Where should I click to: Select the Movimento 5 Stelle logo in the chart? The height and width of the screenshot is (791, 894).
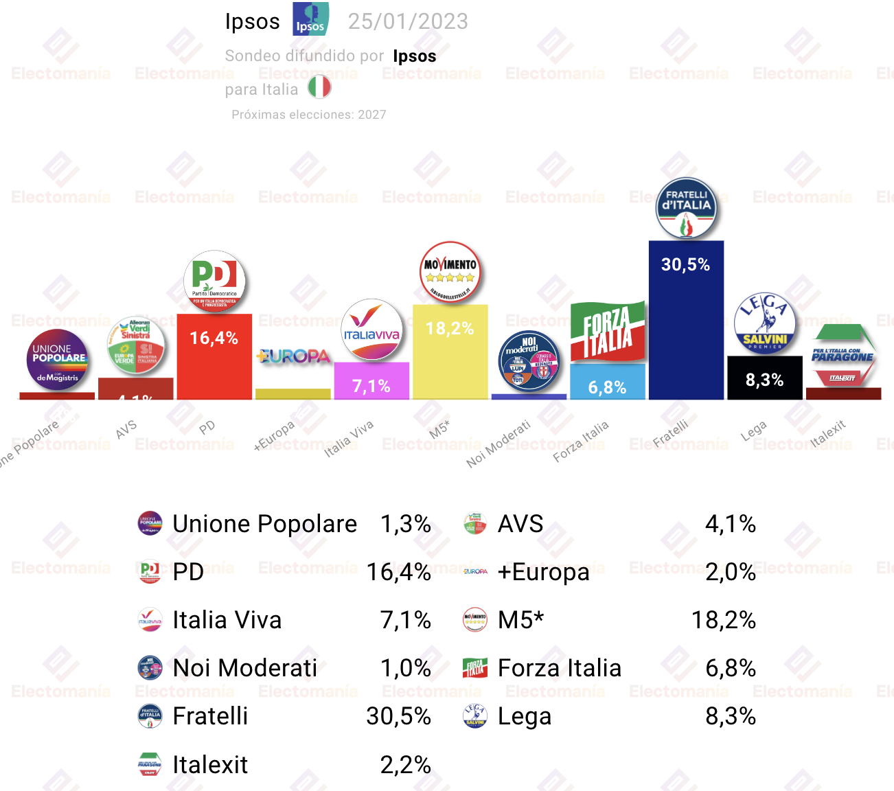click(450, 273)
